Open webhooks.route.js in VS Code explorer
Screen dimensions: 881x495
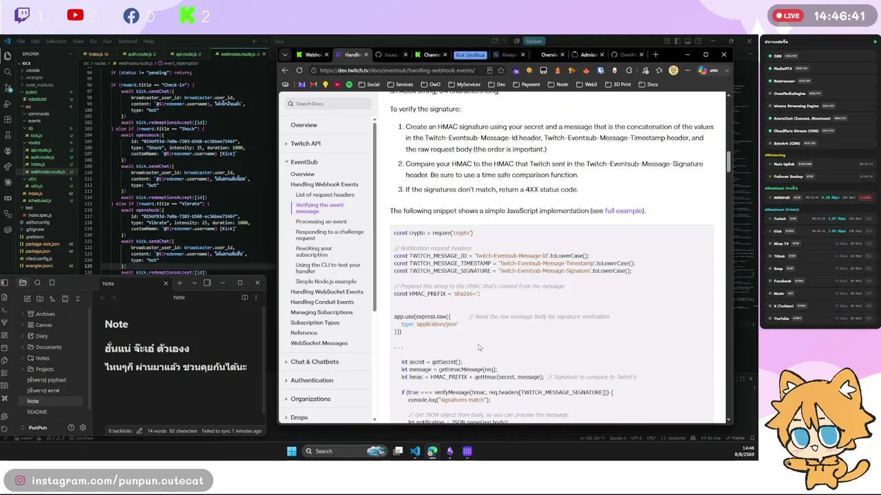[47, 172]
